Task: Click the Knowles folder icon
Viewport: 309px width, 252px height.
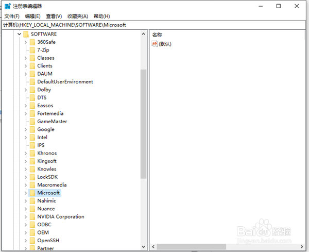Action: point(32,169)
